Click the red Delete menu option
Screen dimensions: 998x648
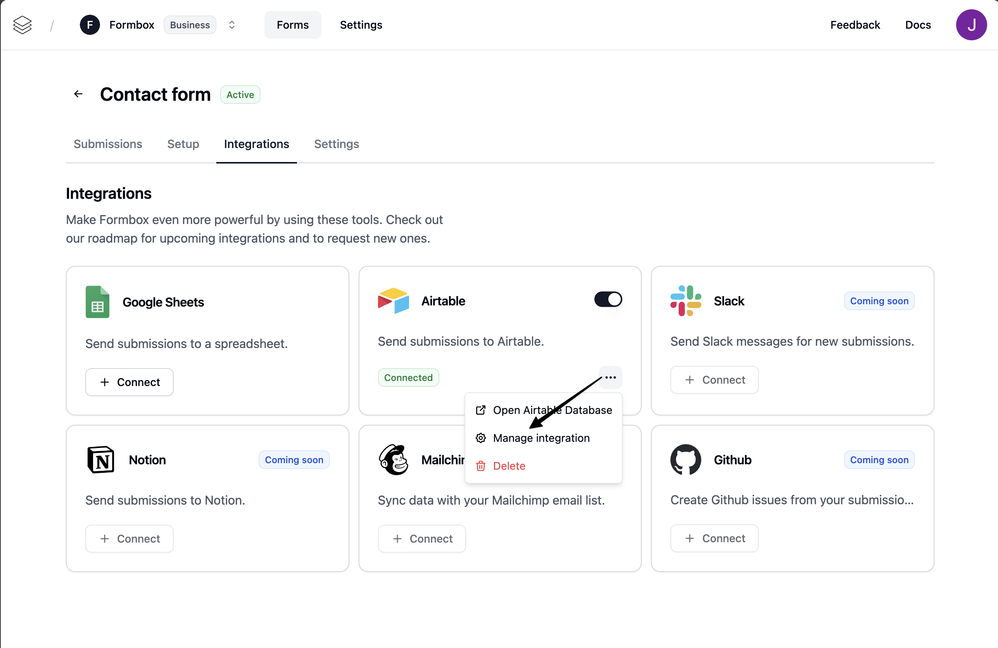tap(509, 466)
